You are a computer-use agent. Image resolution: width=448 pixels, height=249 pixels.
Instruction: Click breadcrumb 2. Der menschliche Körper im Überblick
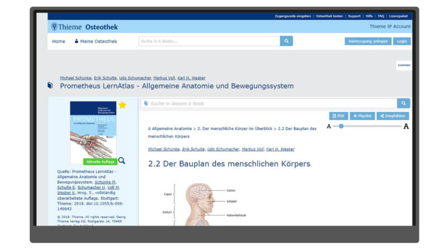tap(235, 128)
